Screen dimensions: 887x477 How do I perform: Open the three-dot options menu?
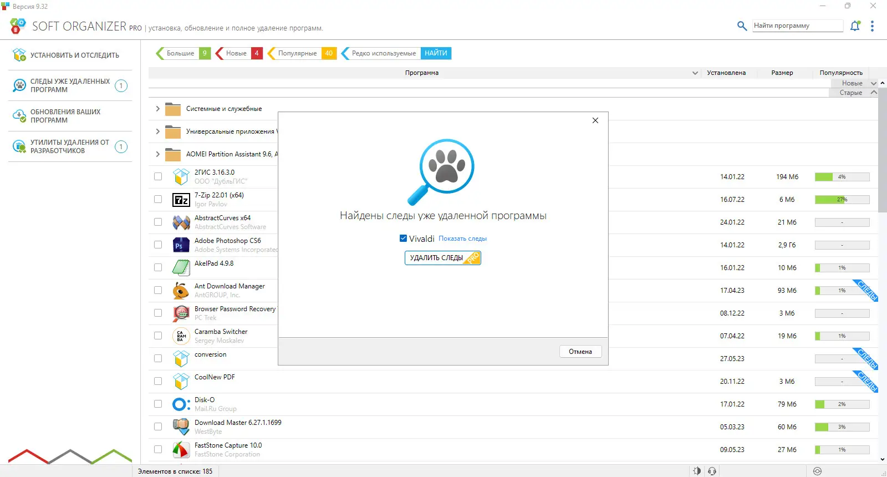point(872,26)
